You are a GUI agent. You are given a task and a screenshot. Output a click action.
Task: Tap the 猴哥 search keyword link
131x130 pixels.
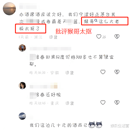click(89, 21)
